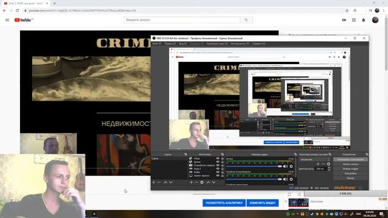Add a scene with the plus in Scenes panel
Image resolution: width=388 pixels, height=218 pixels.
click(x=153, y=182)
